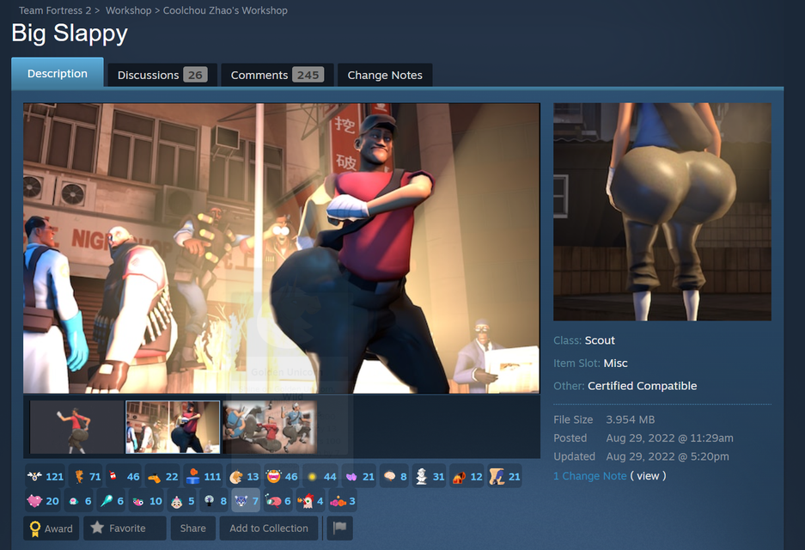This screenshot has height=550, width=805.
Task: Click the Scout rear-view preview image
Action: pyautogui.click(x=662, y=211)
